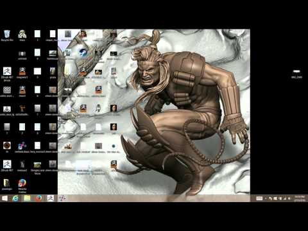The width and height of the screenshot is (308, 231).
Task: Open the network status tray icon
Action: point(285,198)
